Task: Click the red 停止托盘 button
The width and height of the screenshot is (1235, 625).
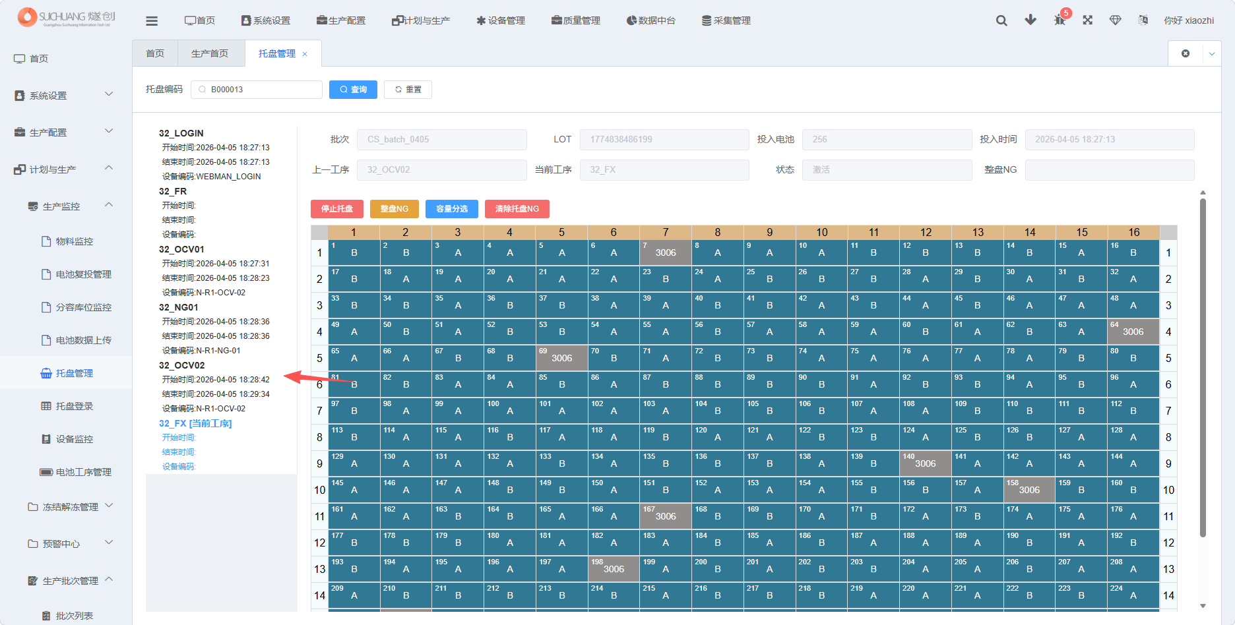Action: click(336, 209)
